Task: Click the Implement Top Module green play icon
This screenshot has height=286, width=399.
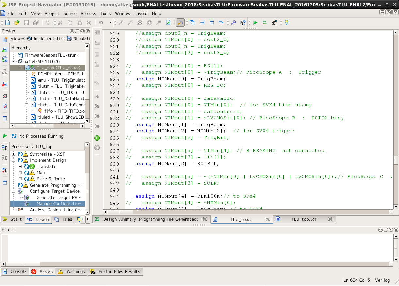Action: (x=255, y=23)
